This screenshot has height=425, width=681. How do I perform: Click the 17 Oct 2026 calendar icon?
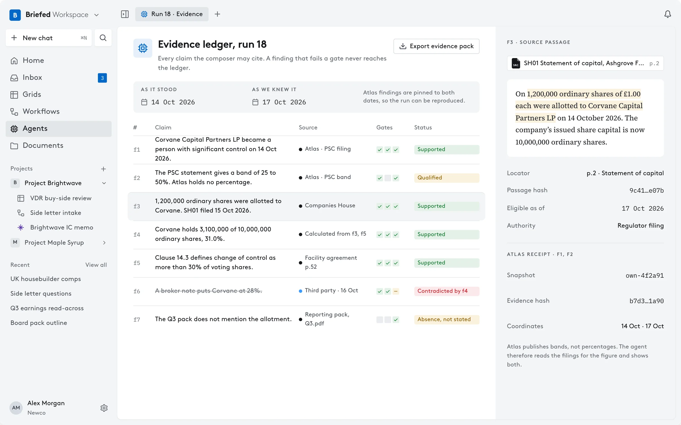255,102
